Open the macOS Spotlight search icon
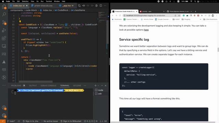219x123 pixels. pyautogui.click(x=195, y=1)
